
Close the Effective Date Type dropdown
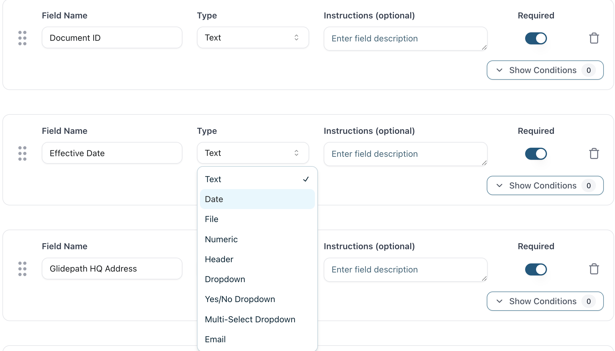[253, 153]
